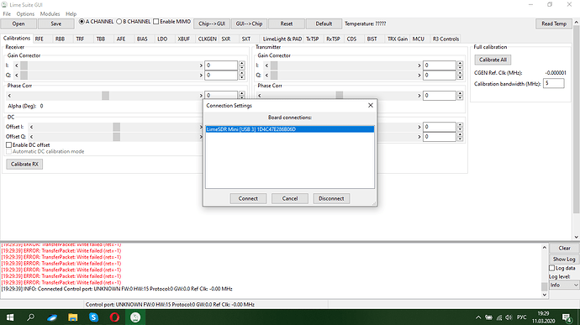
Task: Select A CHANNEL radio button
Action: coord(82,22)
